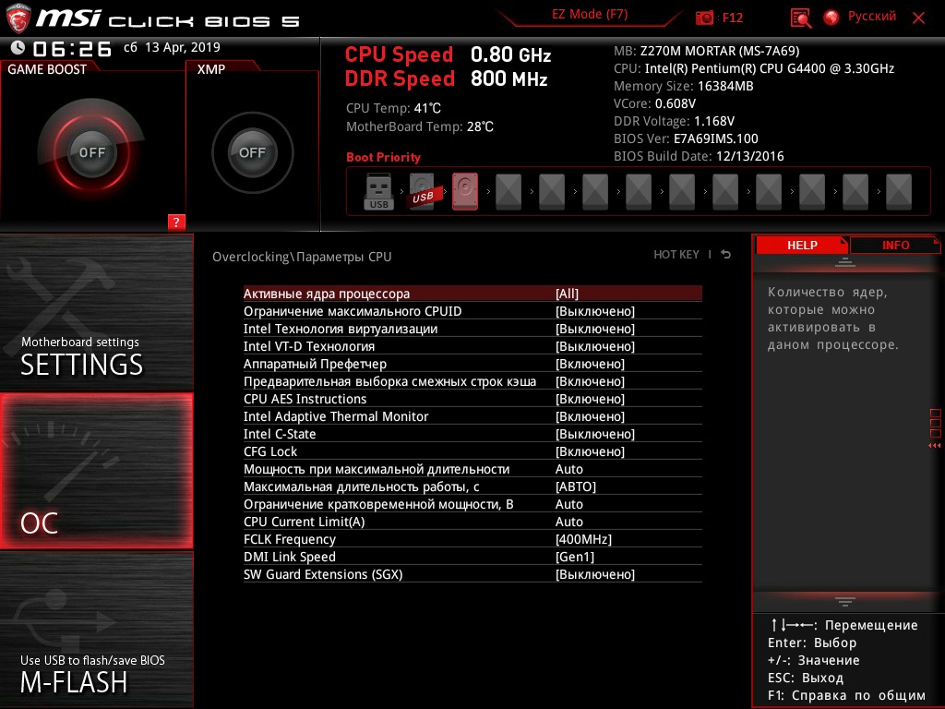Change Предварительная выборка смежных строк кэша
The width and height of the screenshot is (945, 709).
coord(472,381)
